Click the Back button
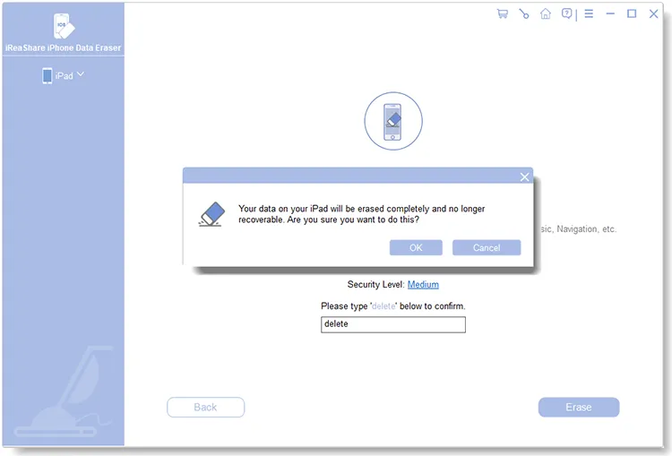Image resolution: width=672 pixels, height=456 pixels. pos(205,408)
